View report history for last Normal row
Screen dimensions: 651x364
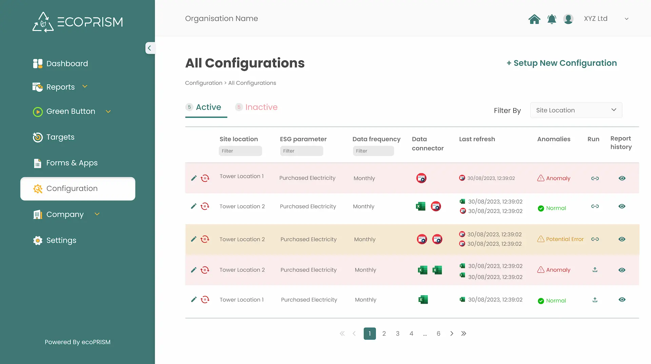point(622,300)
